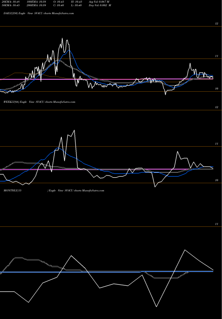Click the '11' axis label on weekly chart
The height and width of the screenshot is (319, 222).
pyautogui.click(x=217, y=144)
